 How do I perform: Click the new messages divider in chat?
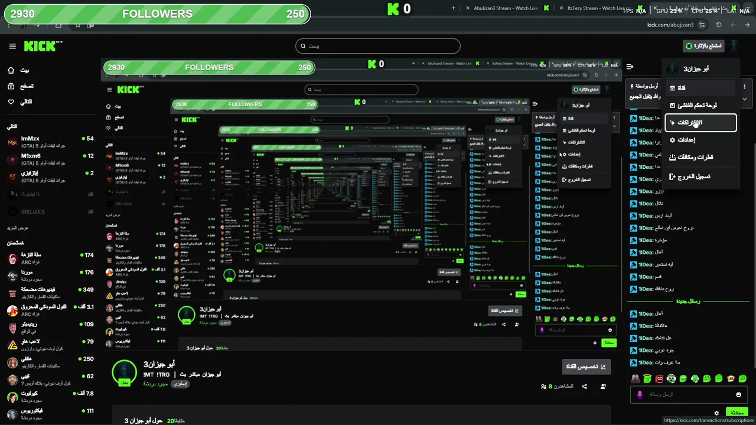coord(687,301)
